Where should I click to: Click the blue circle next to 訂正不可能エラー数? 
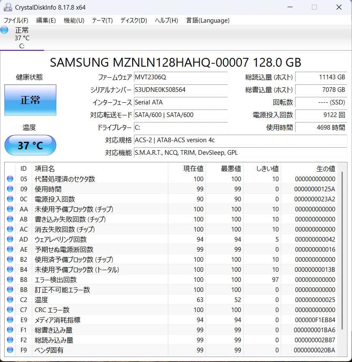click(10, 289)
